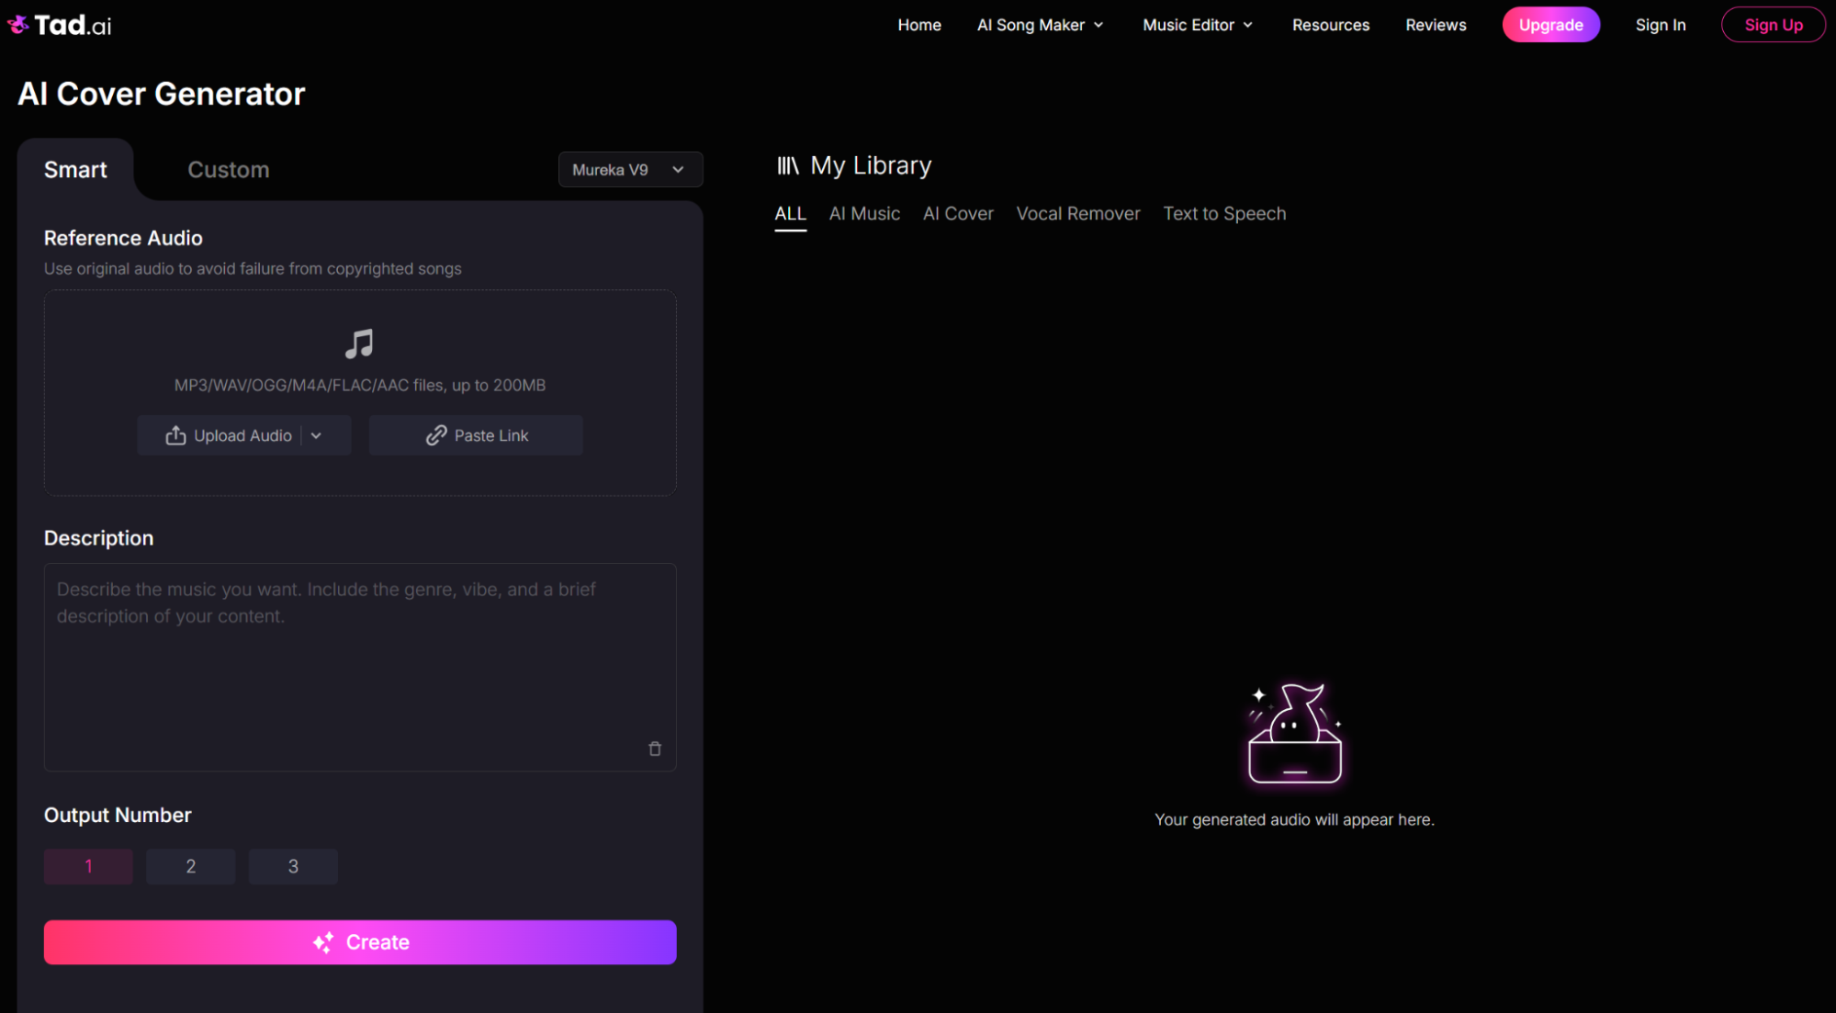Click the 'MP3/WAV/OGG/M4A/FLAC/AAC files' text
The width and height of the screenshot is (1836, 1013).
360,386
